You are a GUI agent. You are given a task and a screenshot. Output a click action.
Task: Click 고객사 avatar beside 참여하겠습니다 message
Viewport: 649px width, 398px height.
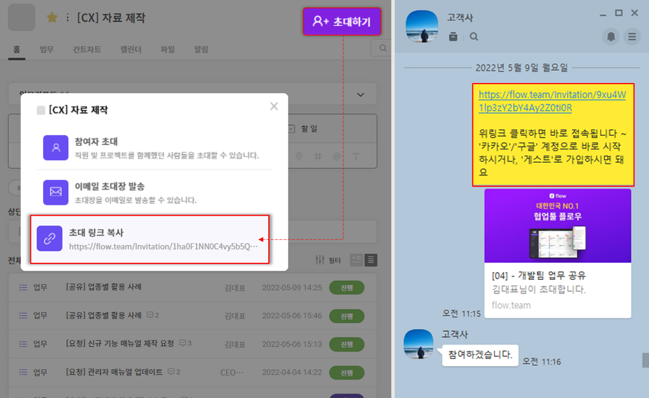coord(418,343)
